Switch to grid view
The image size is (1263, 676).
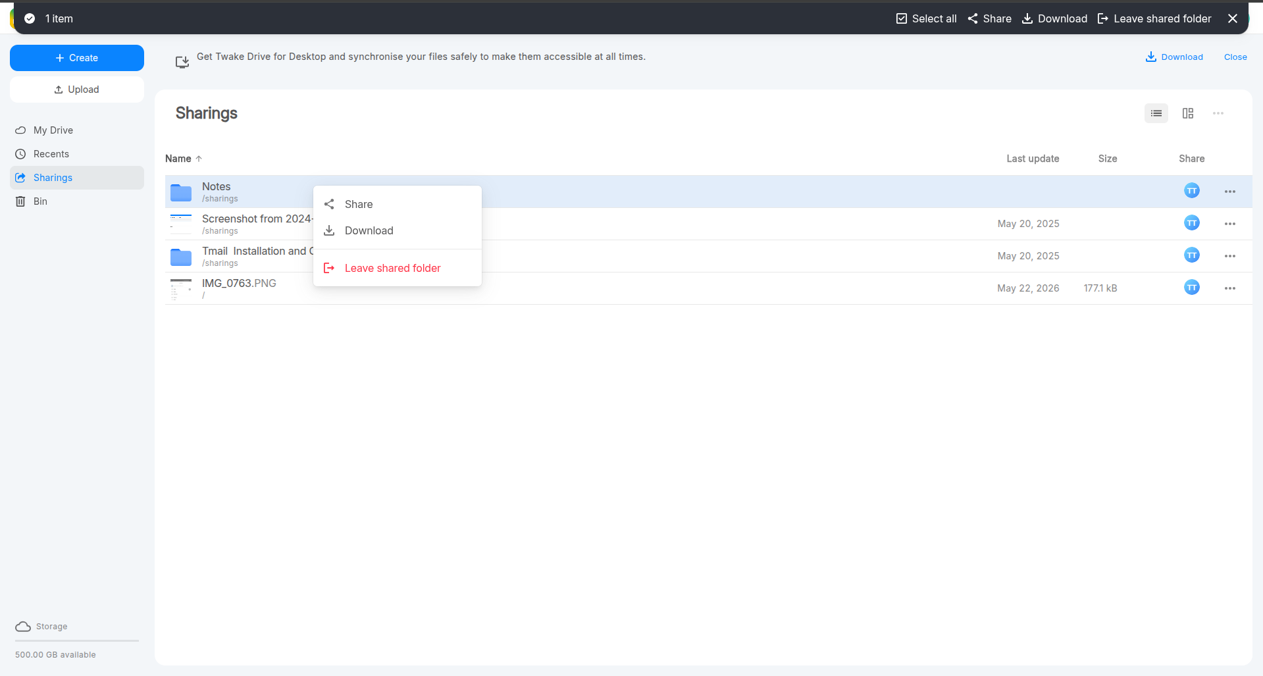tap(1188, 113)
